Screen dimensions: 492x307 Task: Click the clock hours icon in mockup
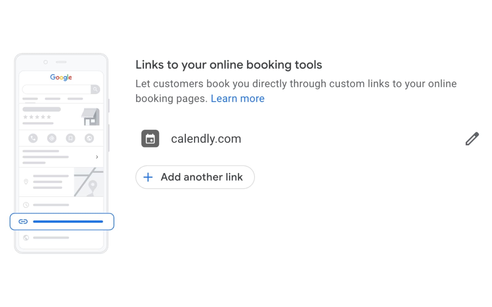tap(26, 205)
